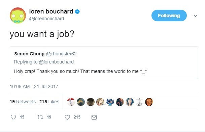View the list of 215 Likes
This screenshot has width=205, height=132.
click(x=49, y=102)
